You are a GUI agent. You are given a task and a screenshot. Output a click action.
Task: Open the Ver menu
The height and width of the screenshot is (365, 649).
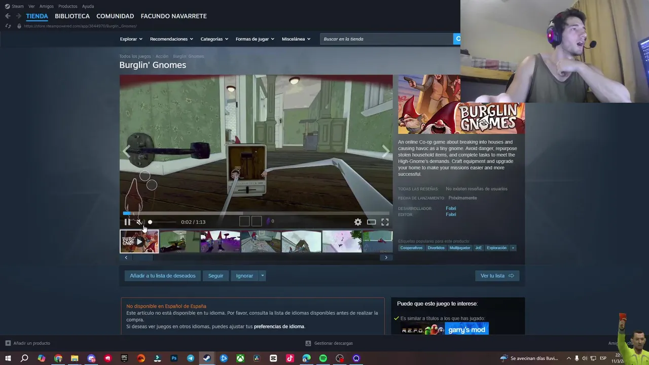[x=31, y=6]
